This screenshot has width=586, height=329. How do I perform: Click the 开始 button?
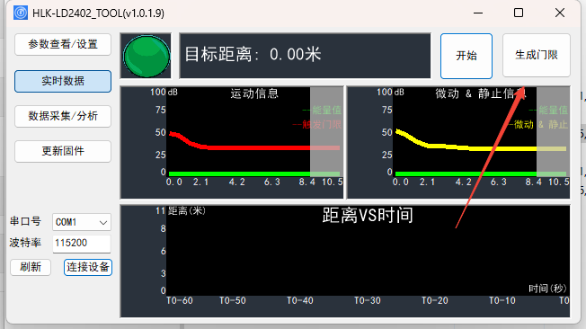point(466,56)
